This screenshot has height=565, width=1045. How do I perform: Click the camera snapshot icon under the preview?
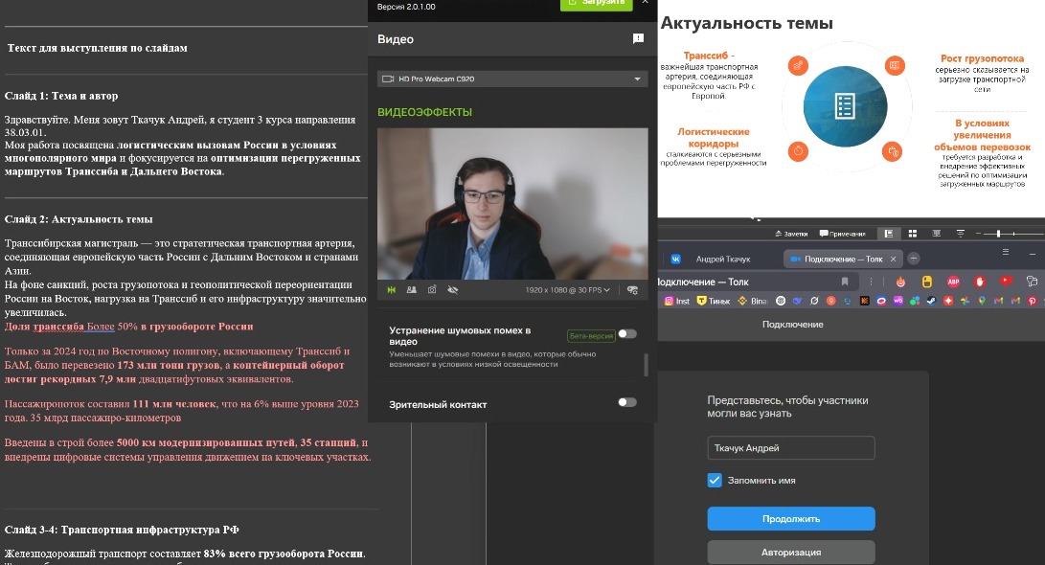(x=432, y=289)
